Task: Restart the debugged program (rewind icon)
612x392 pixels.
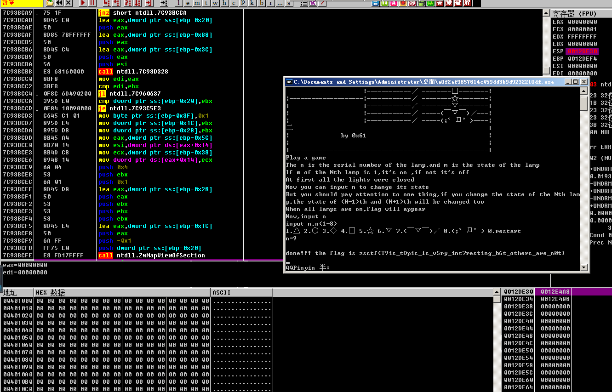Action: click(59, 3)
